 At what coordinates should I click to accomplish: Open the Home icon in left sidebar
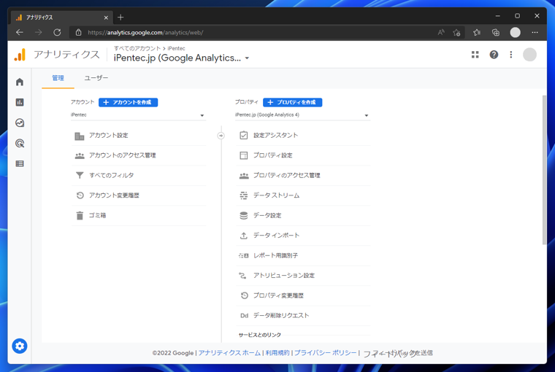tap(20, 82)
